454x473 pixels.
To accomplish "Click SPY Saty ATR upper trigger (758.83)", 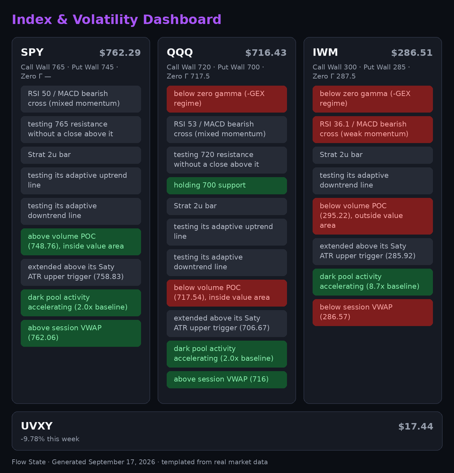I will (81, 272).
